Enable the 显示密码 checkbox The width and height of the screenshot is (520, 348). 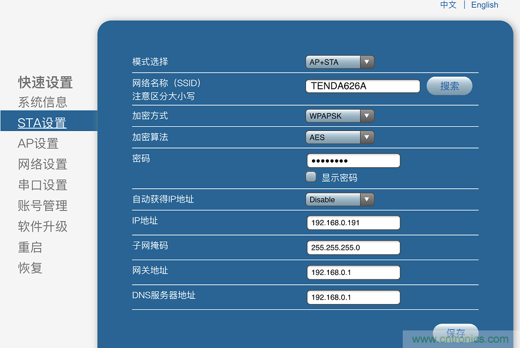311,177
